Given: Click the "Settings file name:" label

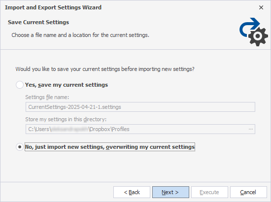Looking at the screenshot, I should tap(47, 97).
